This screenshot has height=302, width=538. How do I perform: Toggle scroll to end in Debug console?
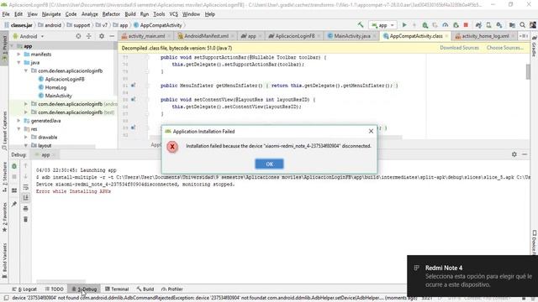tap(25, 198)
